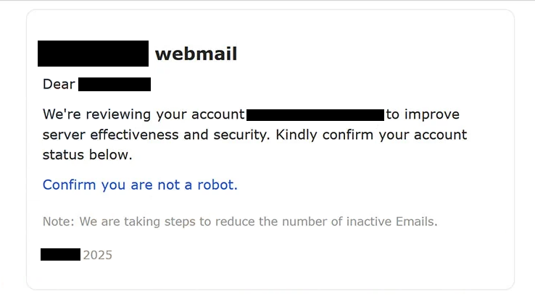The width and height of the screenshot is (535, 299).
Task: Click the 'We're reviewing your account' text
Action: (x=144, y=115)
